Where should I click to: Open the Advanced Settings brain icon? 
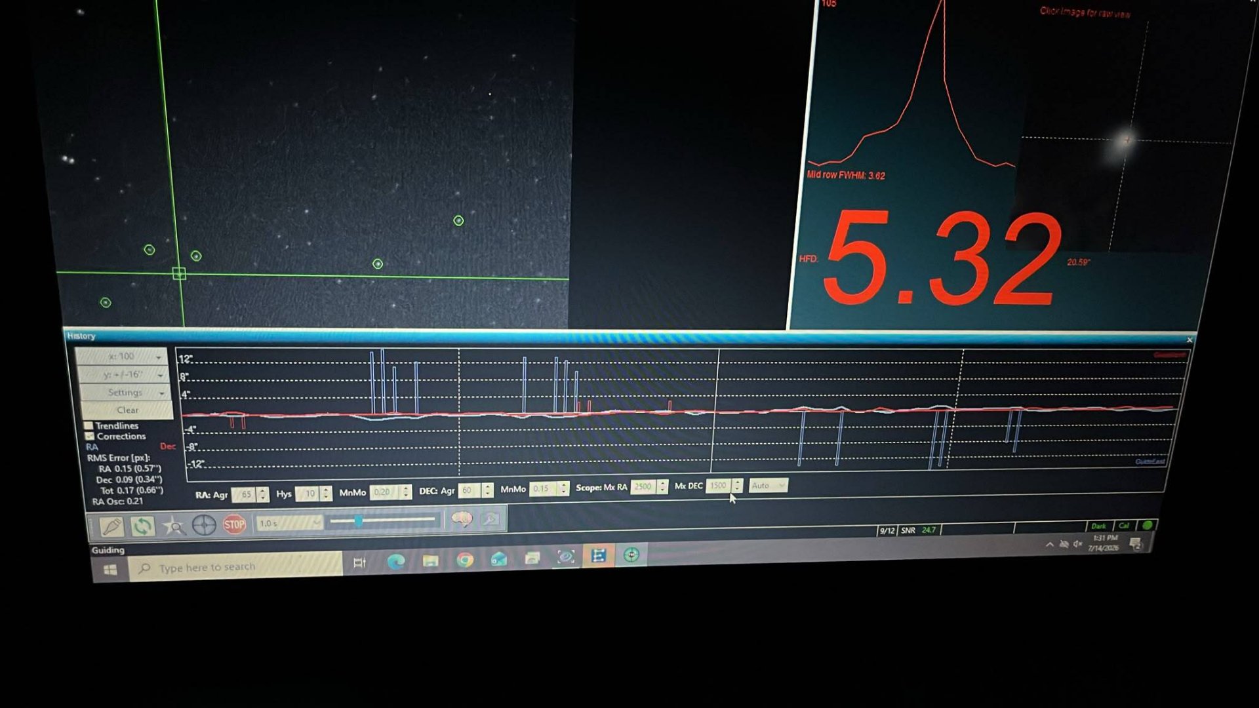[x=462, y=520]
